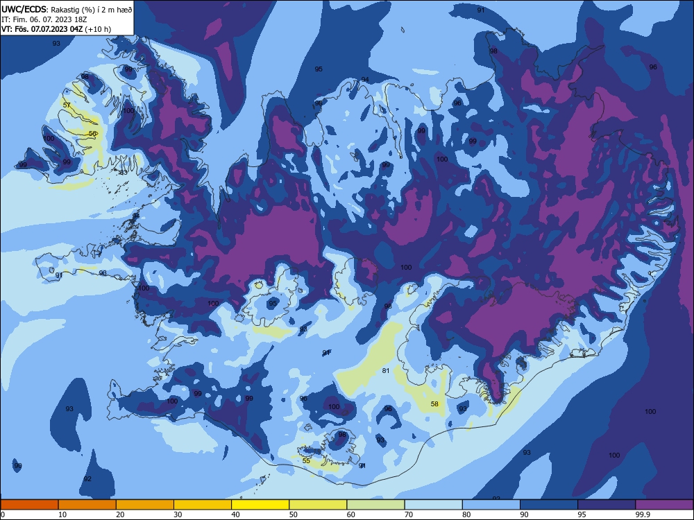Viewport: 694px width, 520px height.
Task: Pick the pale yellow 50–60 legend swatch
Action: pos(319,505)
